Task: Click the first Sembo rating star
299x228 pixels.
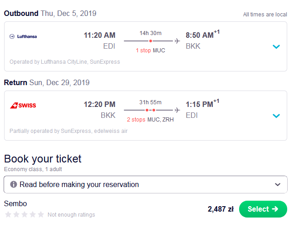Action: coord(8,214)
